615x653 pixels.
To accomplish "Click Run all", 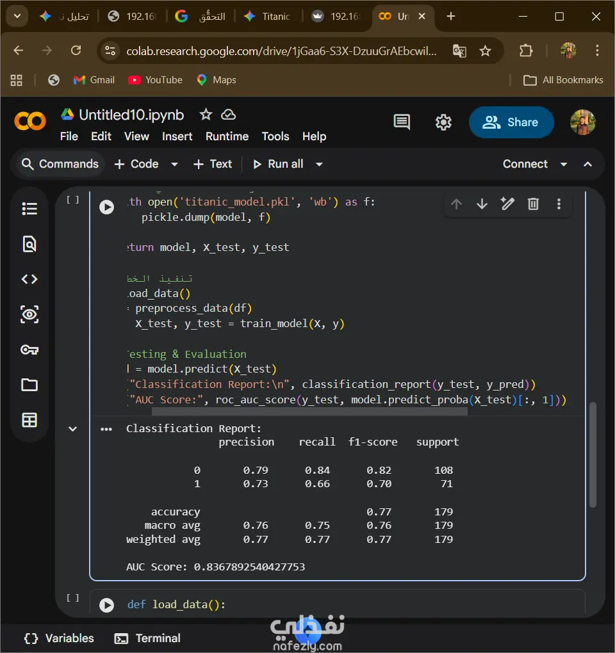I will coord(278,164).
